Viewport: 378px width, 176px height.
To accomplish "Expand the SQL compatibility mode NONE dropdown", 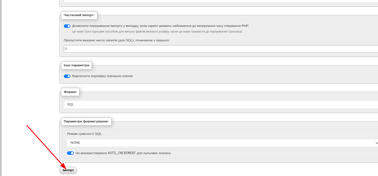I will 222,143.
